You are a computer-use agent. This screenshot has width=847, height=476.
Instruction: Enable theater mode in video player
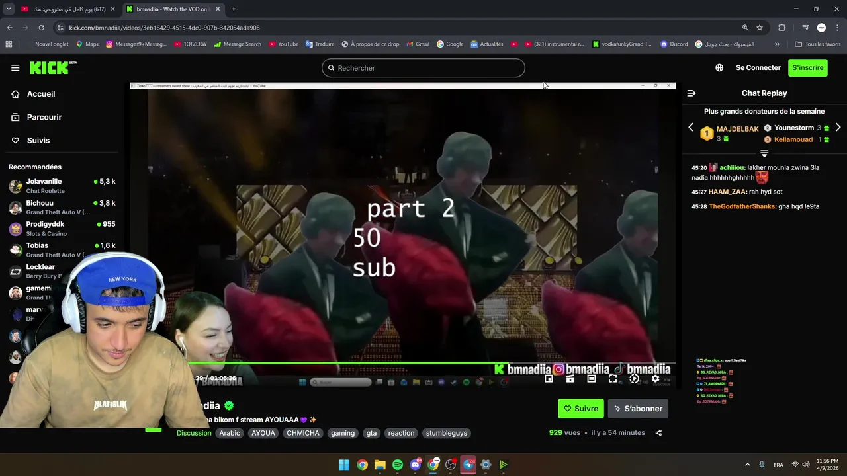coord(592,379)
